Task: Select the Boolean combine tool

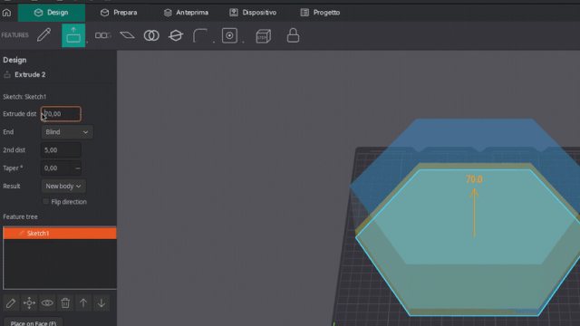Action: tap(151, 35)
